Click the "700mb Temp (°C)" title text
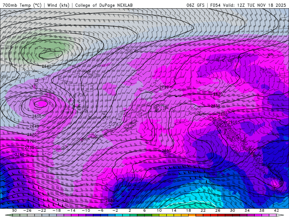This screenshot has width=289, height=217. (22, 5)
